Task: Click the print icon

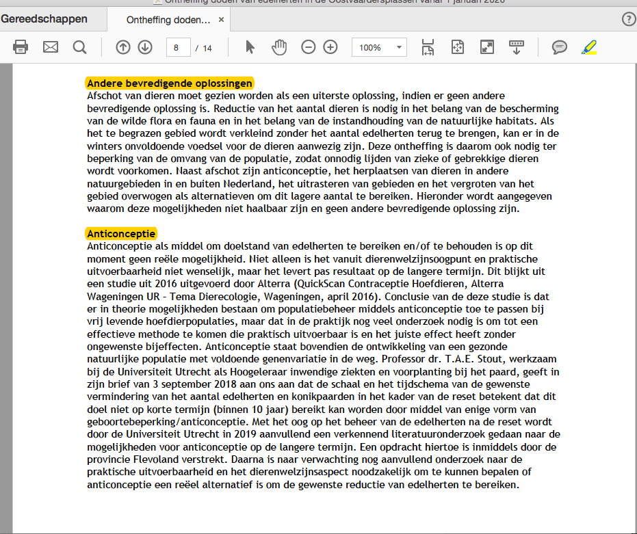Action: (21, 47)
